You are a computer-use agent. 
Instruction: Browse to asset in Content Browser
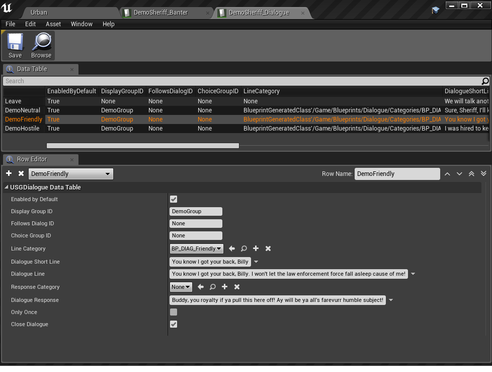[x=41, y=46]
